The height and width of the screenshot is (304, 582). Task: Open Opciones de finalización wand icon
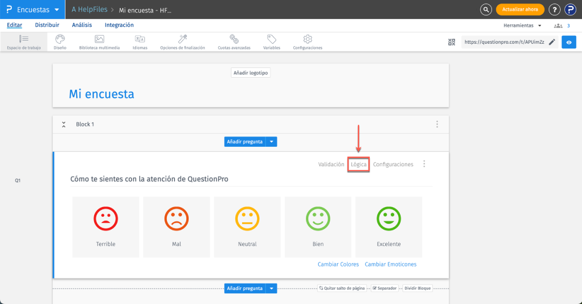(183, 40)
